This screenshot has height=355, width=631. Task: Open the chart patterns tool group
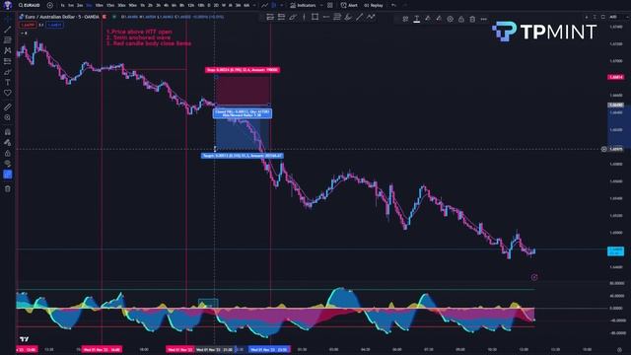click(8, 50)
